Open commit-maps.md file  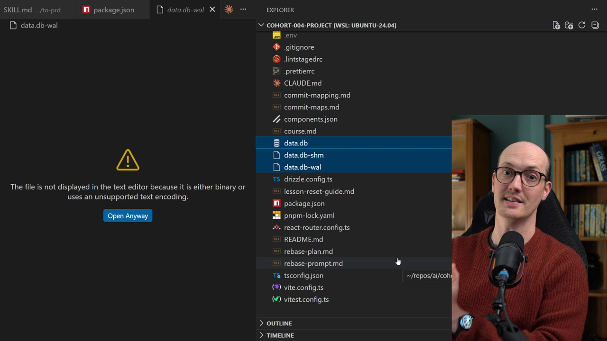click(312, 107)
